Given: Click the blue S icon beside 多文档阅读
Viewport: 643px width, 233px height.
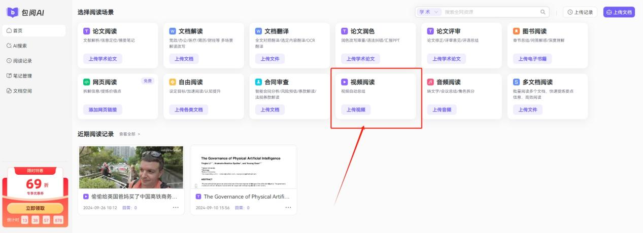Looking at the screenshot, I should [x=516, y=82].
